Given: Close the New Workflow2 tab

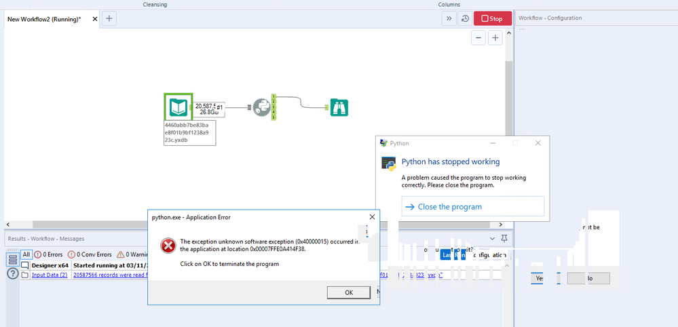Looking at the screenshot, I should tap(94, 19).
